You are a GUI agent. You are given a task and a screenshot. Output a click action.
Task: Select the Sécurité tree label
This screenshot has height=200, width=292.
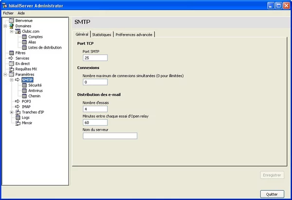35,85
